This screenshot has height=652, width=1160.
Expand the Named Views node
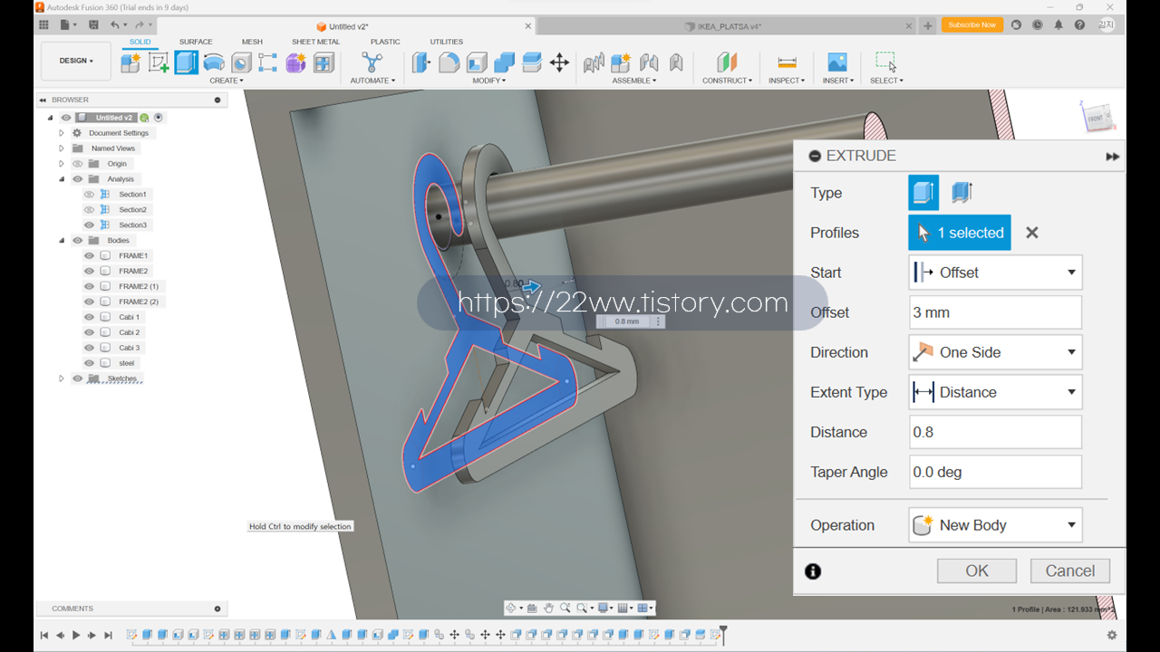tap(62, 149)
